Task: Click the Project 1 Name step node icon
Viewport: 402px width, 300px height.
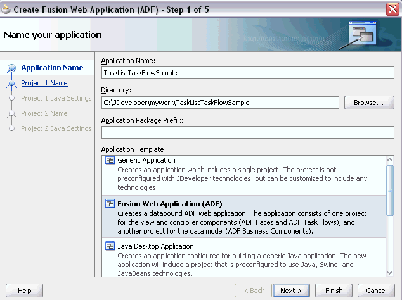Action: coord(11,84)
